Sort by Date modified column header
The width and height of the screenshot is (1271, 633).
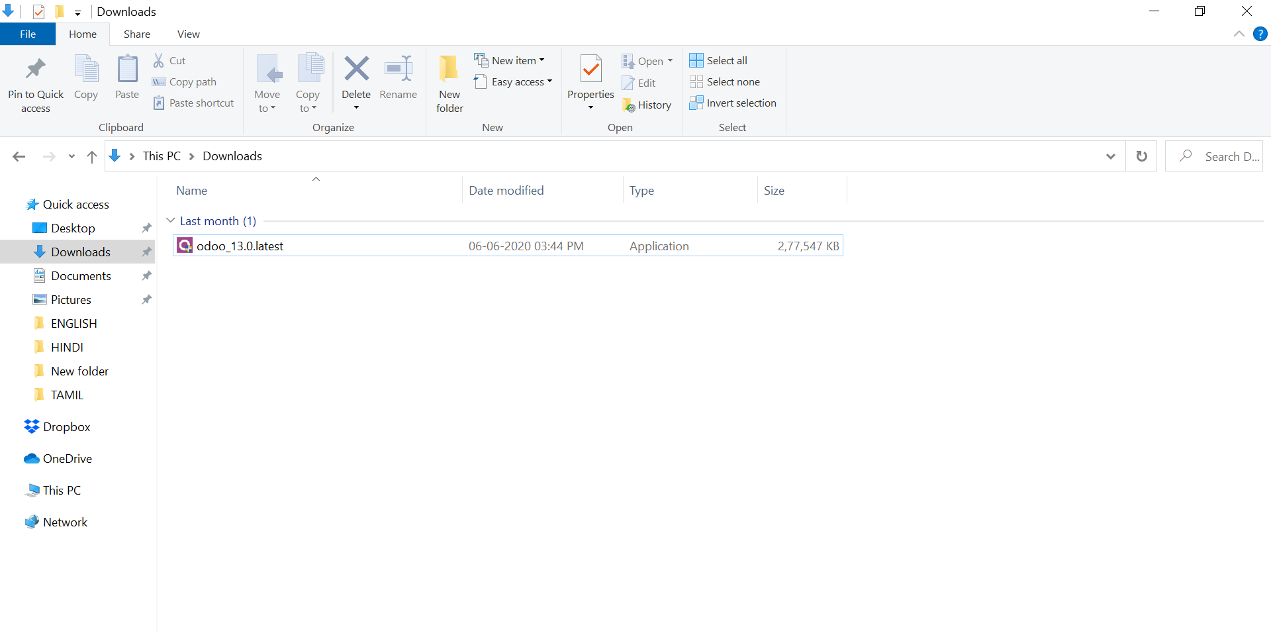pyautogui.click(x=506, y=191)
